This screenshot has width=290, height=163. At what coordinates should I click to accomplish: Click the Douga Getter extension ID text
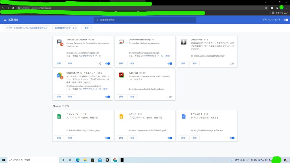click(x=208, y=56)
